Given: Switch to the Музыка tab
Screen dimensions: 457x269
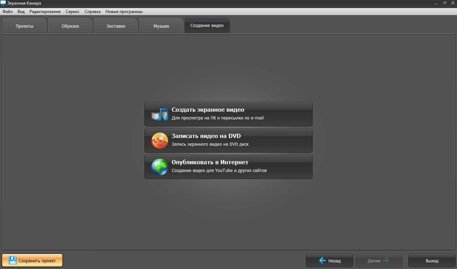Looking at the screenshot, I should pos(161,26).
